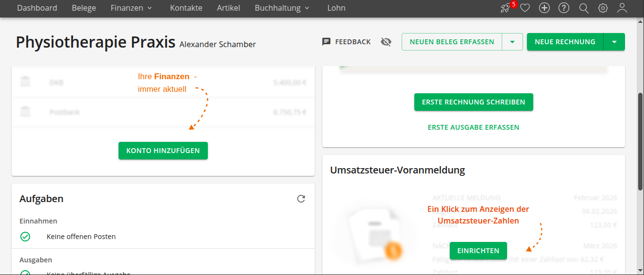Refresh the Aufgaben list
The height and width of the screenshot is (275, 644).
point(301,198)
